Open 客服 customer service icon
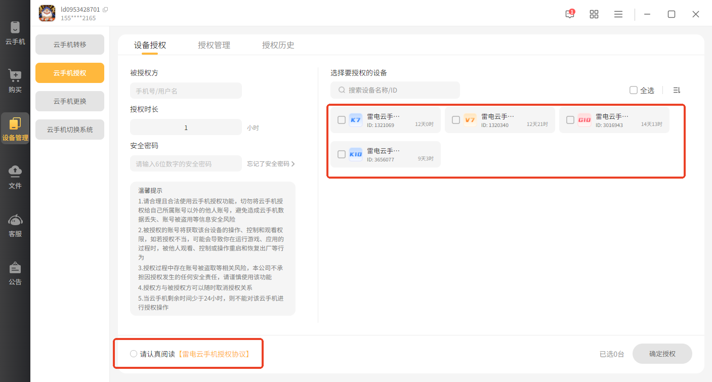 (x=15, y=225)
